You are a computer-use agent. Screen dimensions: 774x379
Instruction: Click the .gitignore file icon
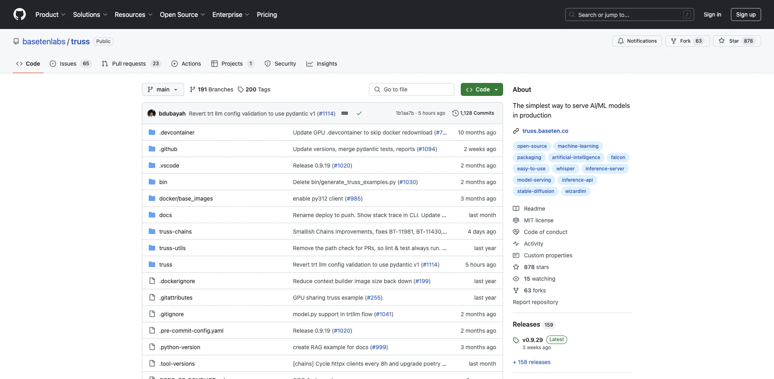tap(152, 314)
